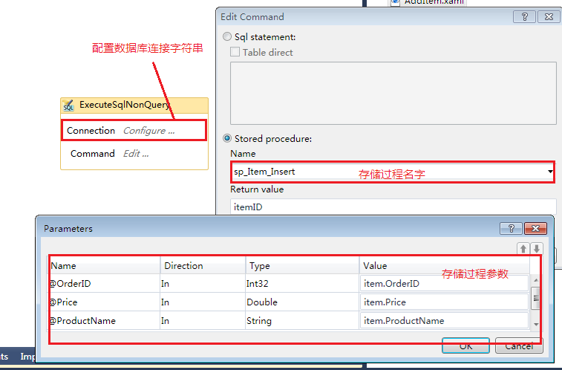This screenshot has width=562, height=370.
Task: Click the Direction cell of @OrderID row
Action: [x=203, y=284]
